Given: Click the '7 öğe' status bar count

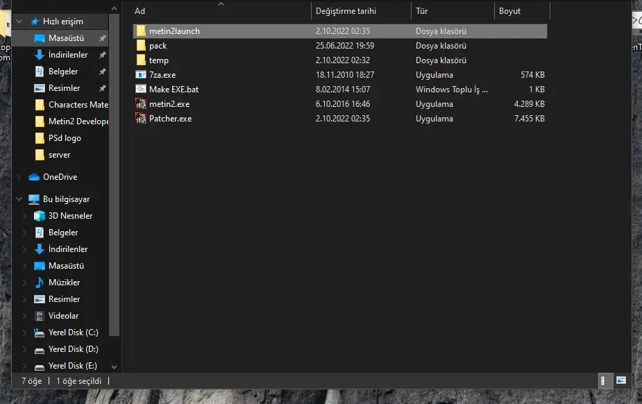Looking at the screenshot, I should (x=31, y=381).
